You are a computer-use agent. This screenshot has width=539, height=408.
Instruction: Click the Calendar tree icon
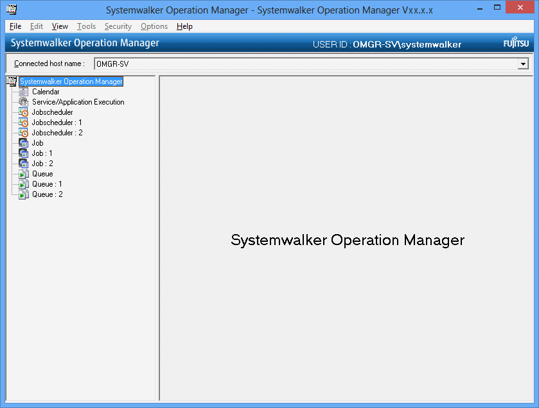point(23,92)
